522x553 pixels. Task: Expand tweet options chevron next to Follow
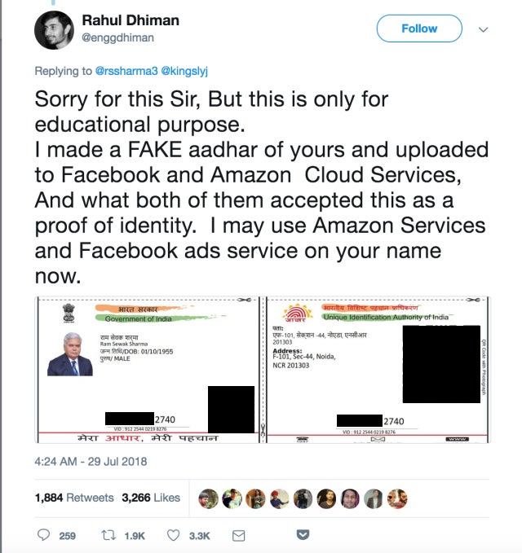(x=483, y=29)
